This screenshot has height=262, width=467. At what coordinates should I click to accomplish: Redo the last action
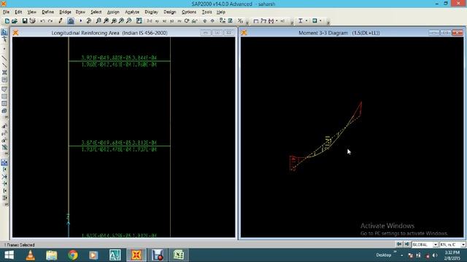click(x=50, y=21)
